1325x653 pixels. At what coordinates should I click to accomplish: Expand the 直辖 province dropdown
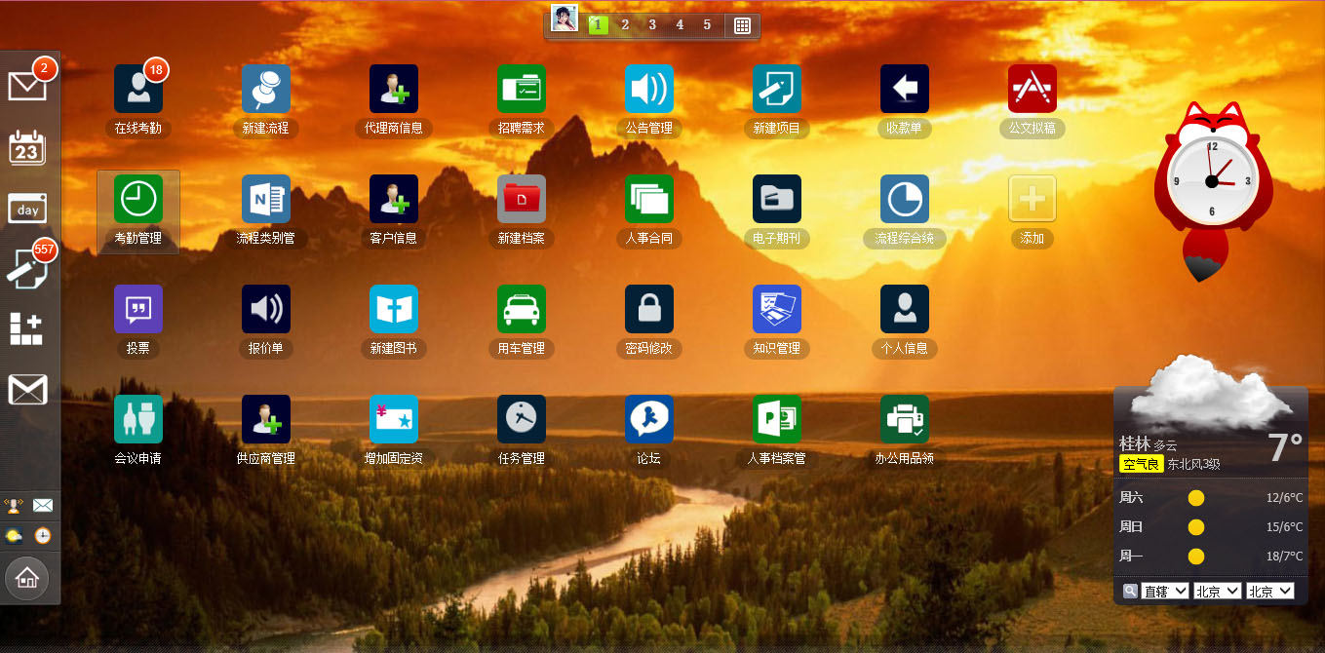tap(1165, 591)
